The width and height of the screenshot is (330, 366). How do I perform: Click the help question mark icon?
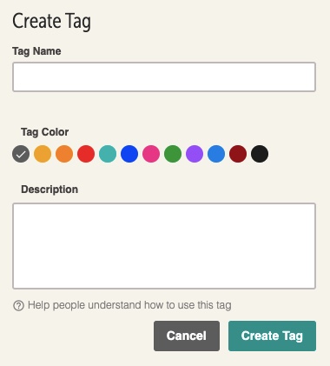coord(18,305)
